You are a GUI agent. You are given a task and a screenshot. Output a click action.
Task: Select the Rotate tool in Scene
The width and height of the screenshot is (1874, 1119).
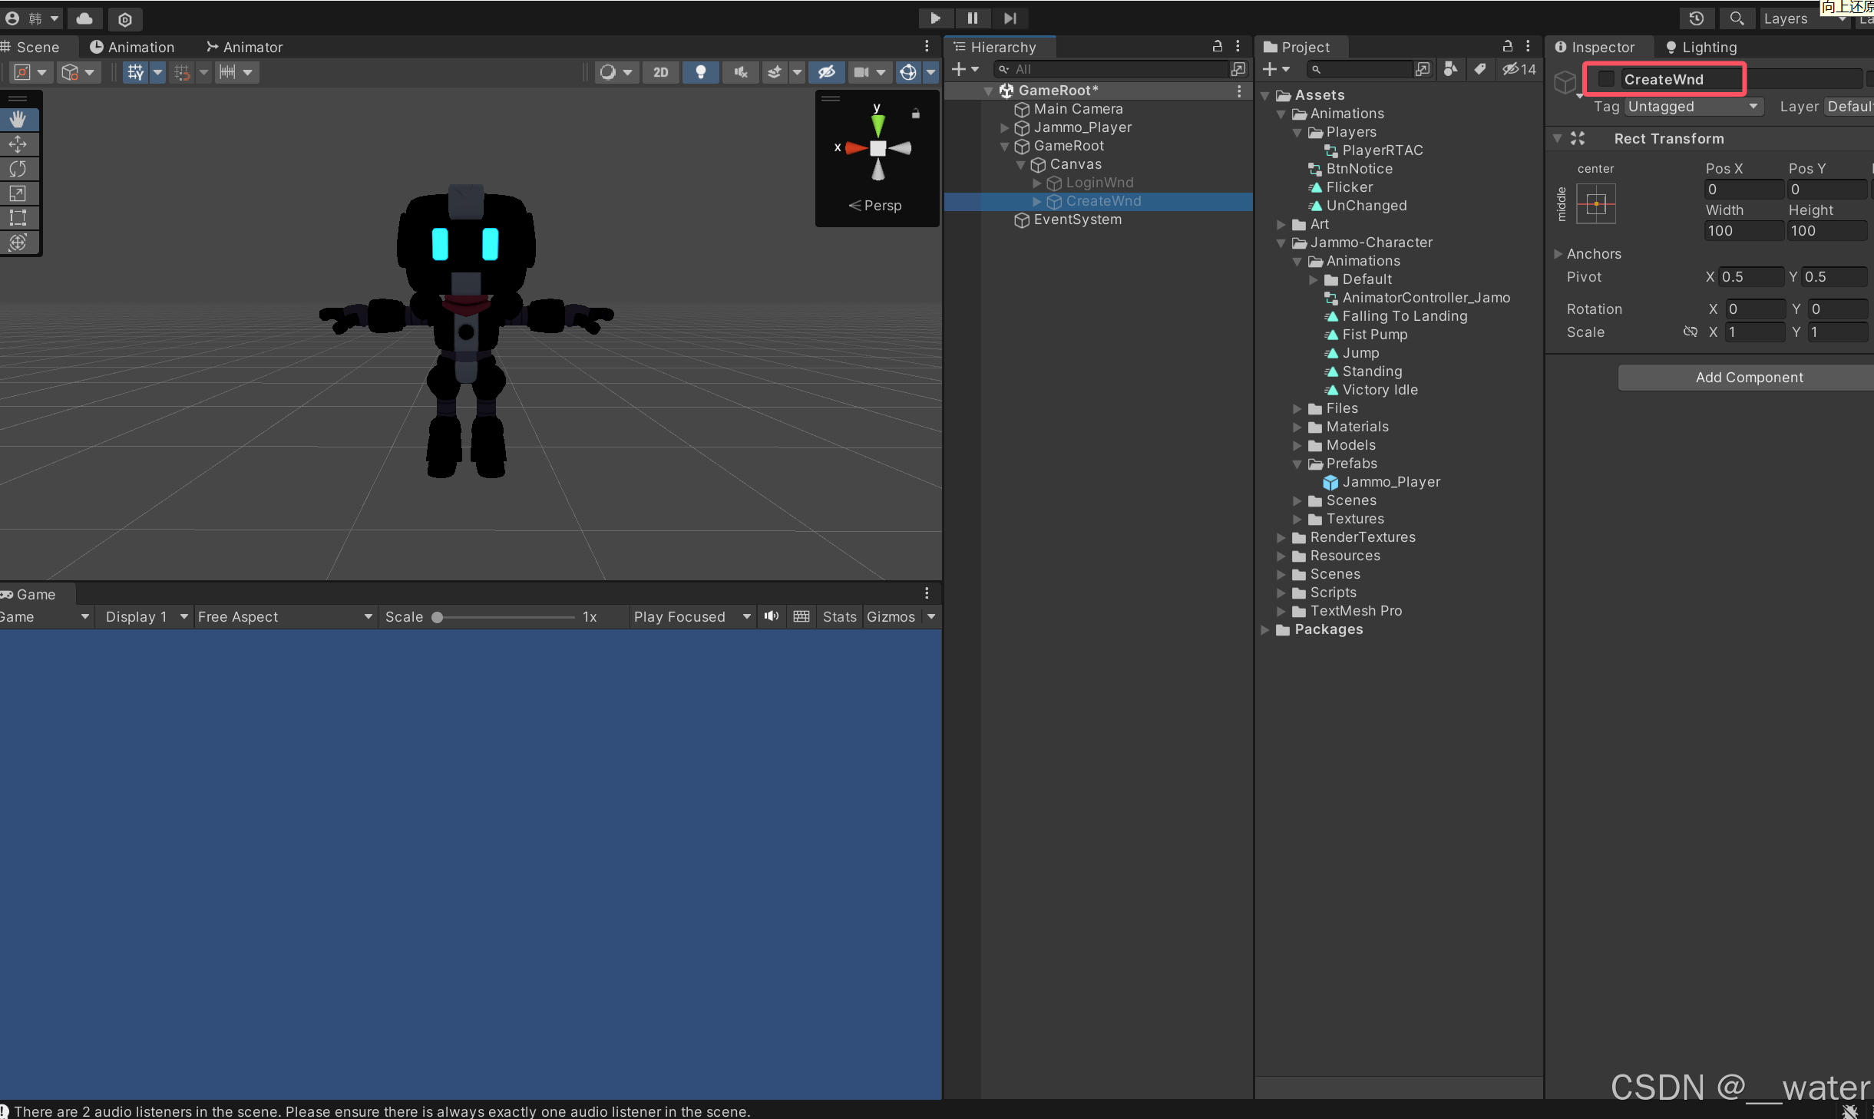18,169
